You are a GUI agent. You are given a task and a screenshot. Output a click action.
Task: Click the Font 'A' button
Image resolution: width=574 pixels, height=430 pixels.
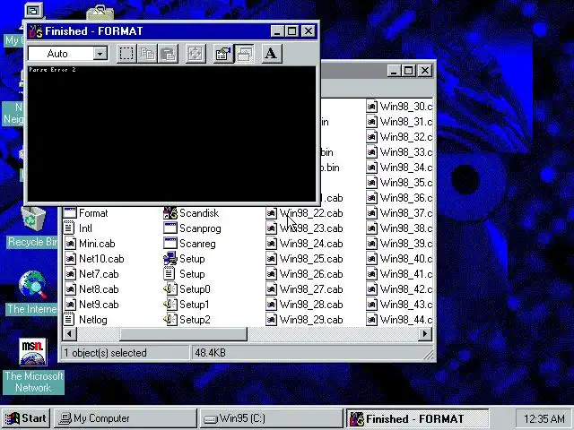[x=272, y=54]
